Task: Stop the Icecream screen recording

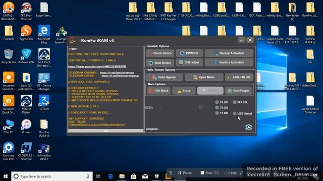Action: (210, 173)
